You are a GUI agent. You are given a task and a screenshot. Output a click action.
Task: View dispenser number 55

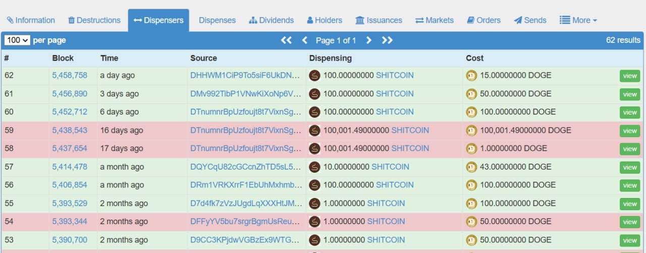pos(630,204)
